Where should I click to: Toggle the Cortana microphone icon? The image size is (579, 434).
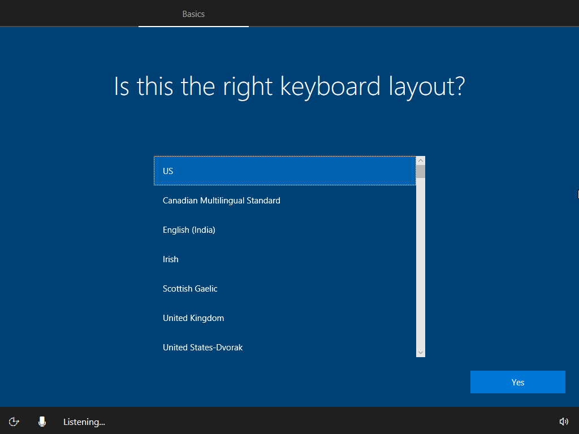42,422
